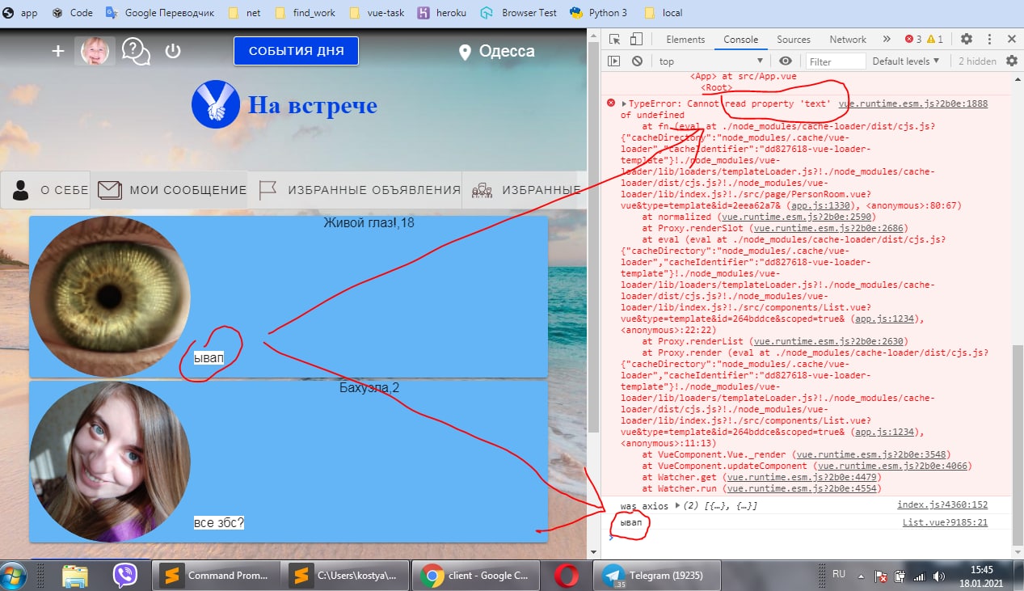Click the red errors count badge
This screenshot has width=1024, height=591.
913,39
